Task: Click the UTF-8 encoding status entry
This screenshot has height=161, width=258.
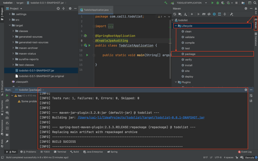Action: pyautogui.click(x=218, y=157)
